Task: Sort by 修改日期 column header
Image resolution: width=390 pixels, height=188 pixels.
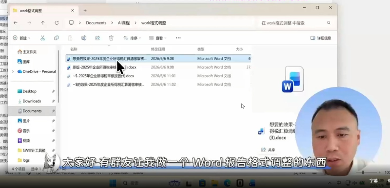Action: tap(157, 49)
